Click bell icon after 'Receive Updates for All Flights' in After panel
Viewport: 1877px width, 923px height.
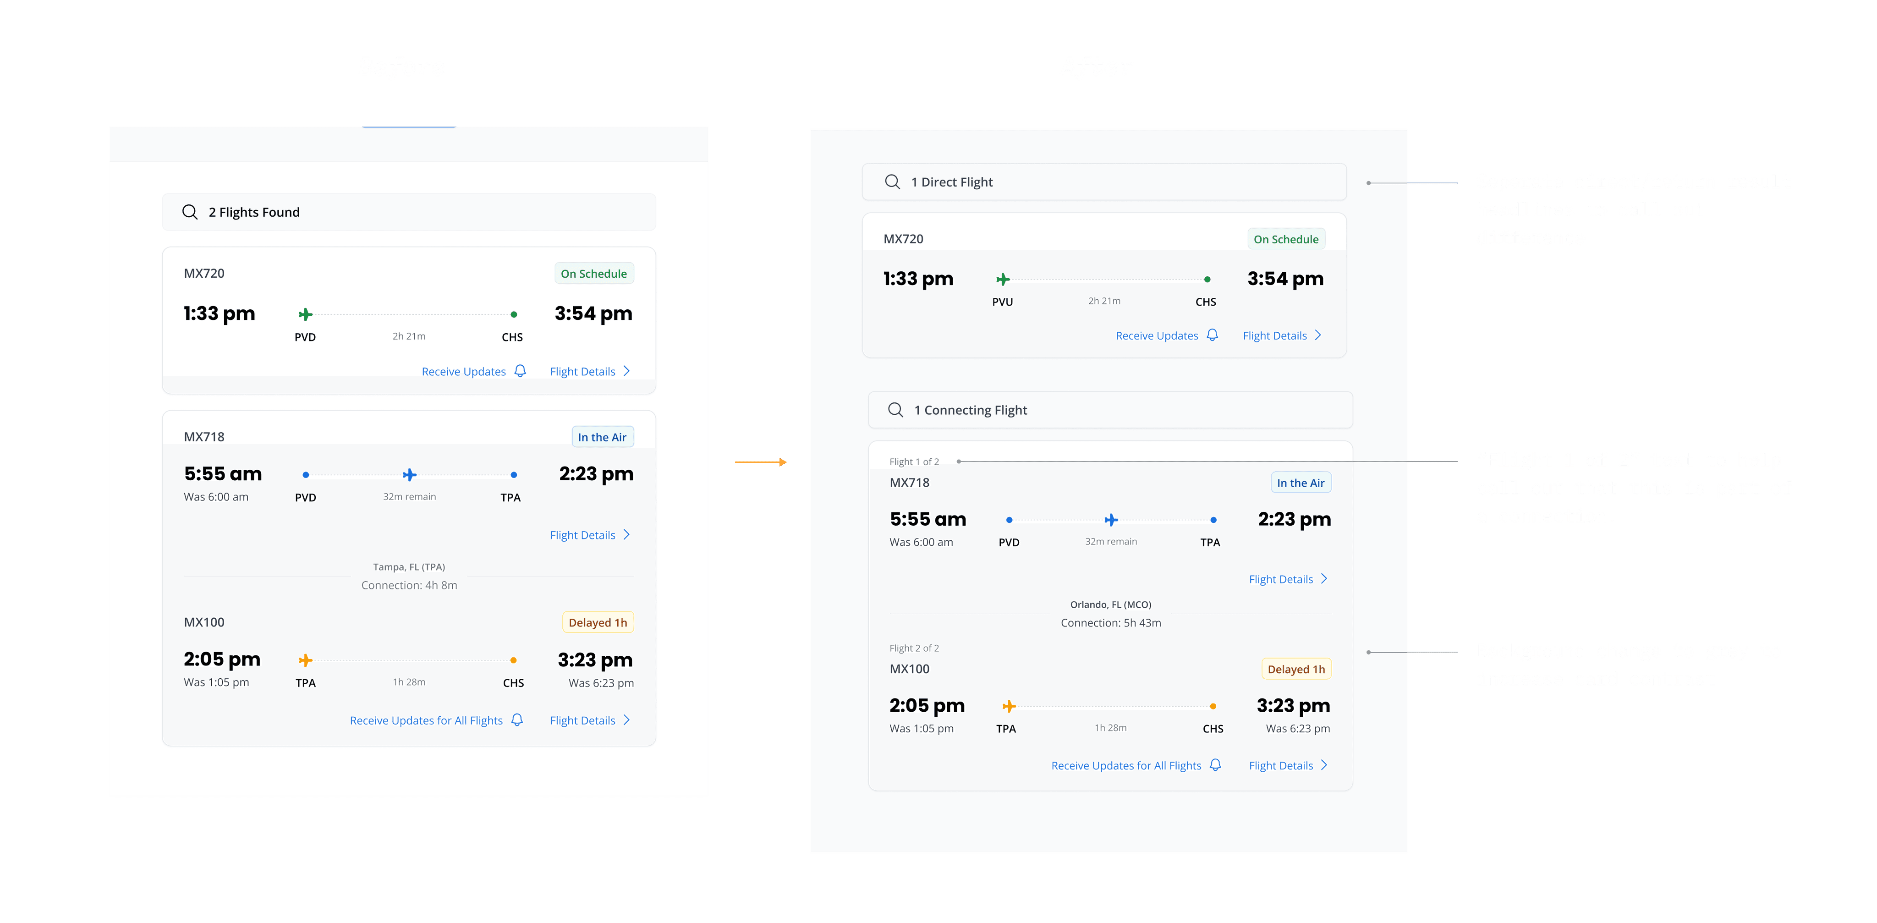(1215, 765)
